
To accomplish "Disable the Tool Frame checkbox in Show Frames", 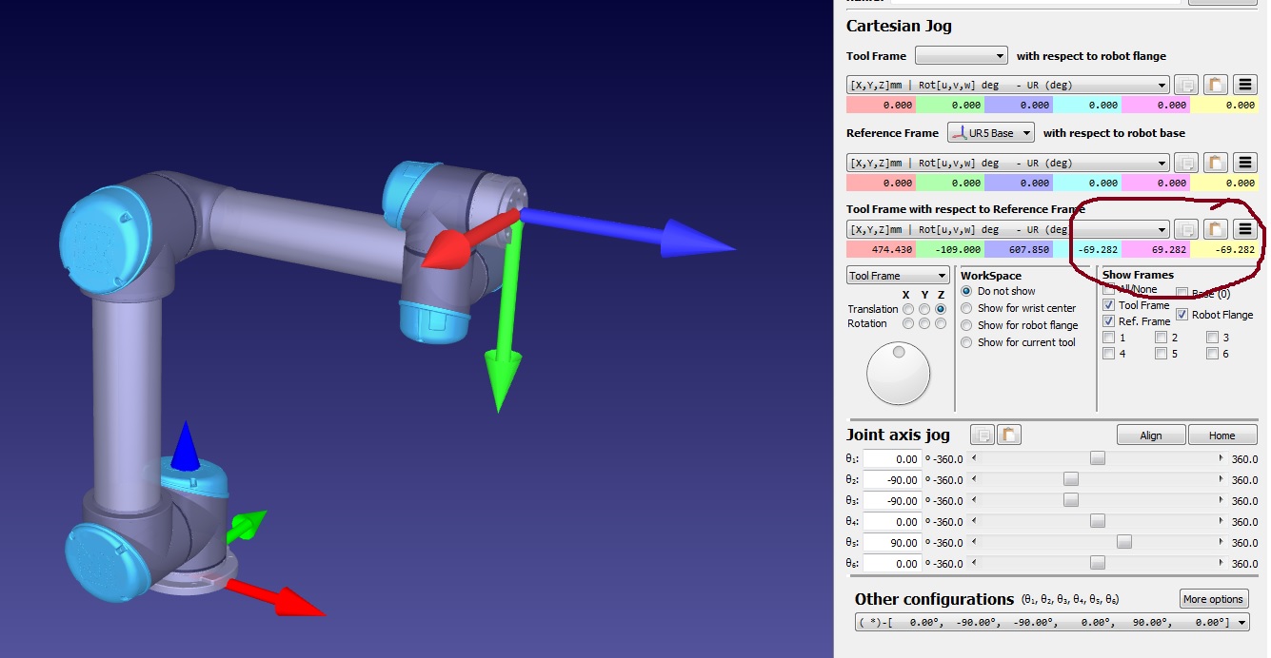I will pos(1108,305).
